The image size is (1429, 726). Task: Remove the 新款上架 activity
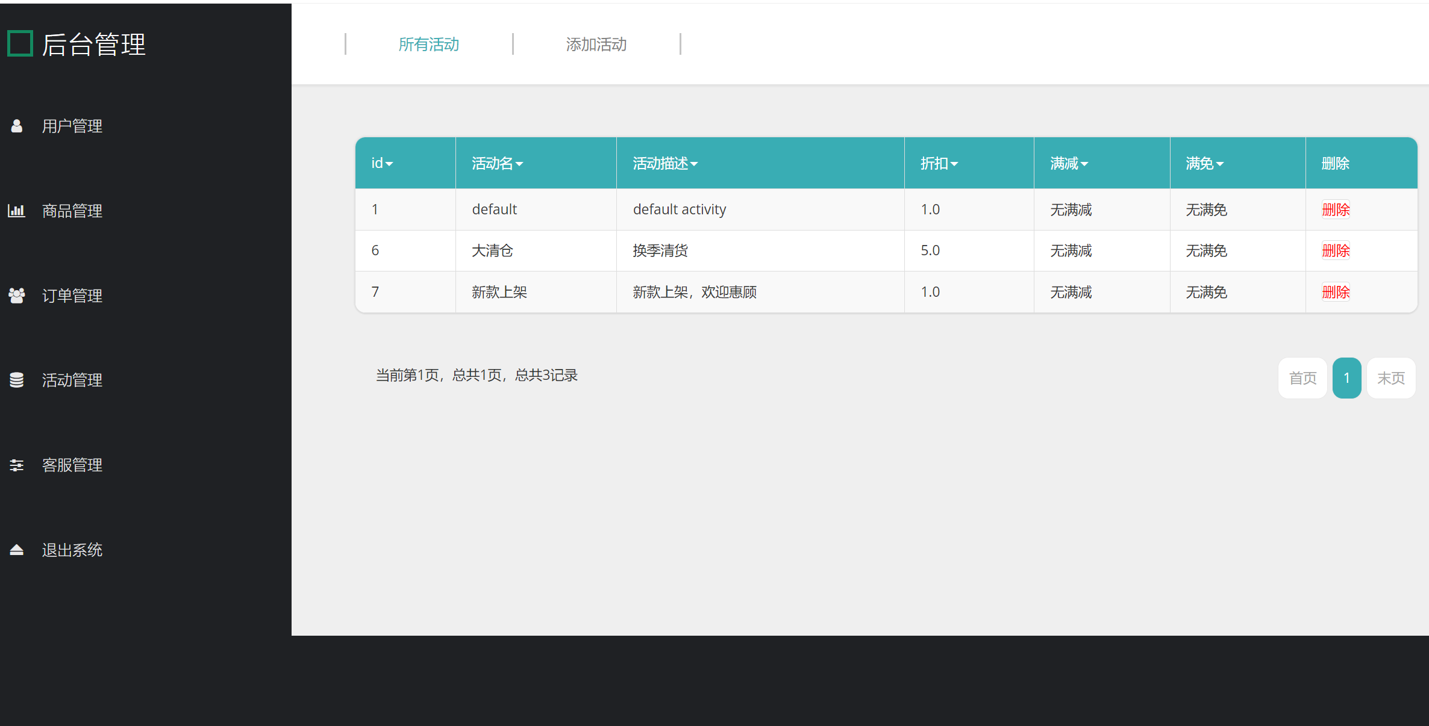tap(1335, 292)
